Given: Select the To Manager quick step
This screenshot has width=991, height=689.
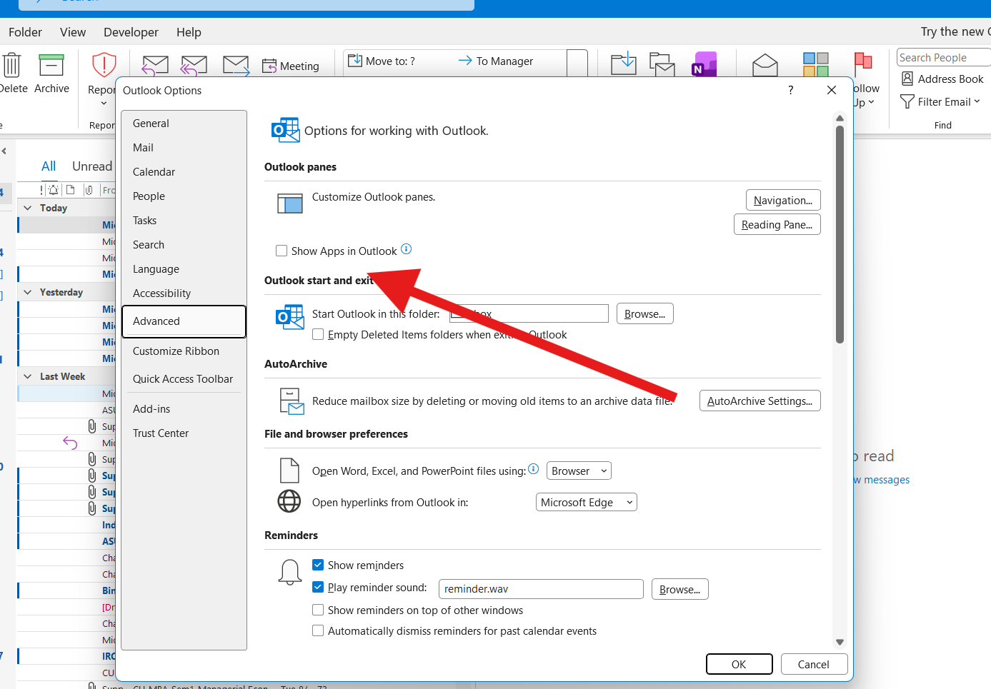Looking at the screenshot, I should pos(496,61).
